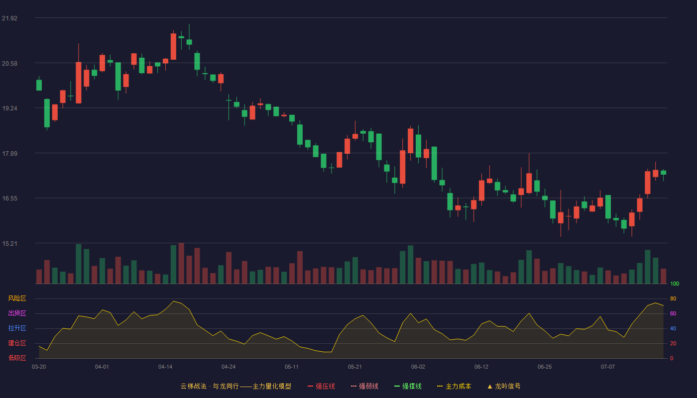This screenshot has height=398, width=697.
Task: Click the 16.55 price axis label
Action: tap(9, 199)
